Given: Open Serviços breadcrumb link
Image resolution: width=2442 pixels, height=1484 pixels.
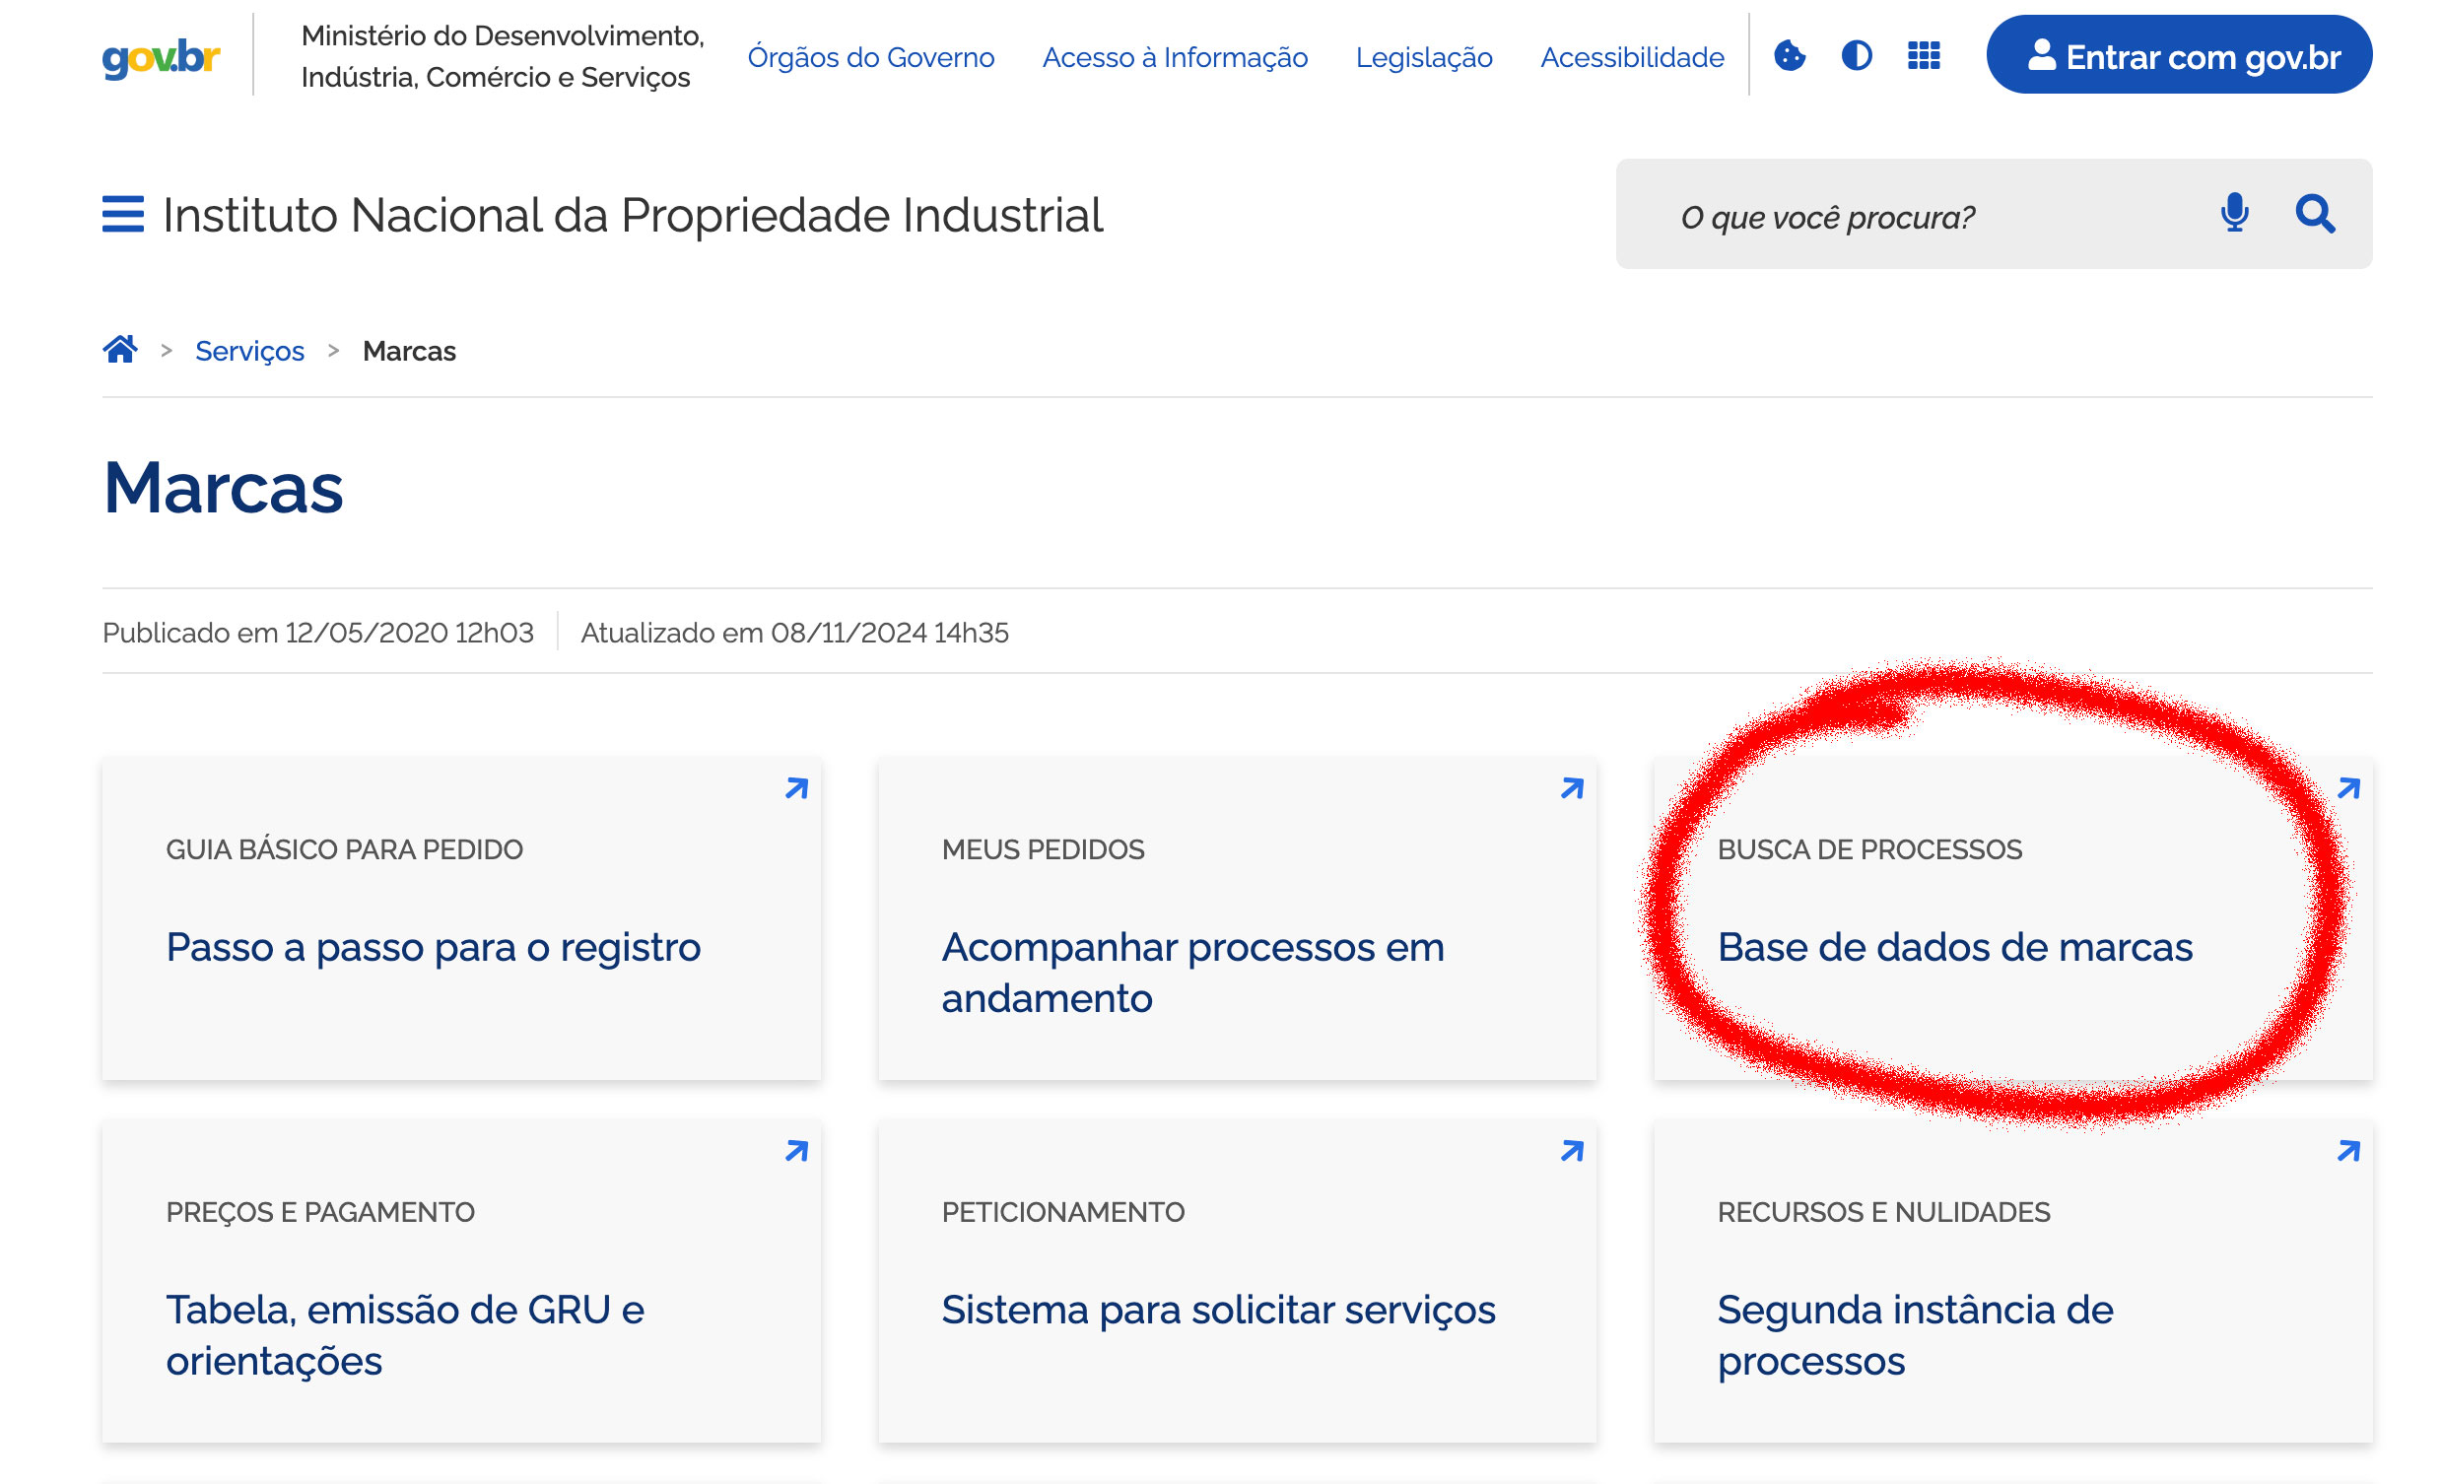Looking at the screenshot, I should point(249,351).
